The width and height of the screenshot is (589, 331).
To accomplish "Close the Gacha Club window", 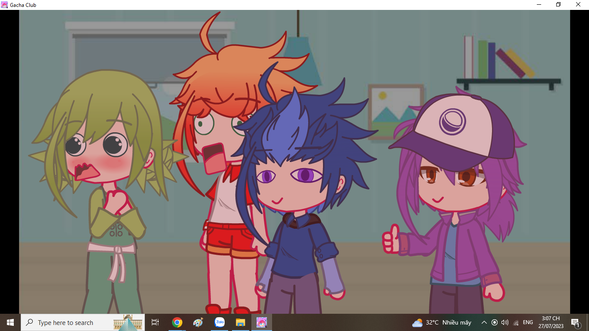I will coord(578,5).
